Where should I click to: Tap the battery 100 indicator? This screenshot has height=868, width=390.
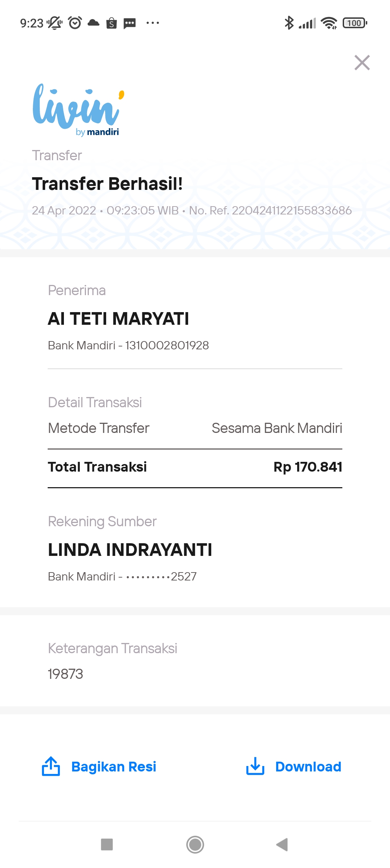tap(355, 23)
